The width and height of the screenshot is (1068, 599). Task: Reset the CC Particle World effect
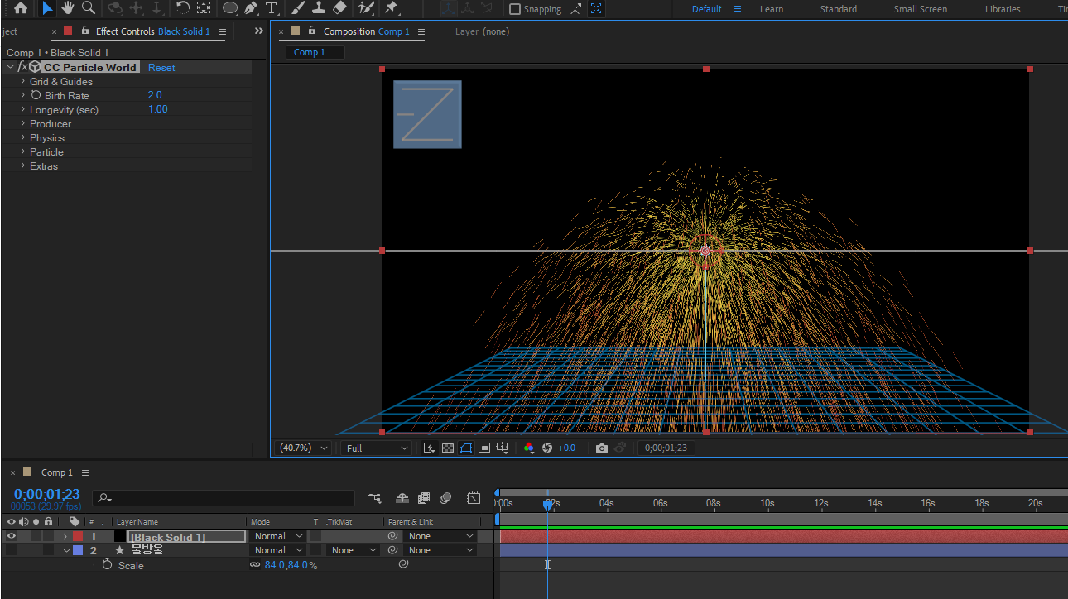[161, 68]
